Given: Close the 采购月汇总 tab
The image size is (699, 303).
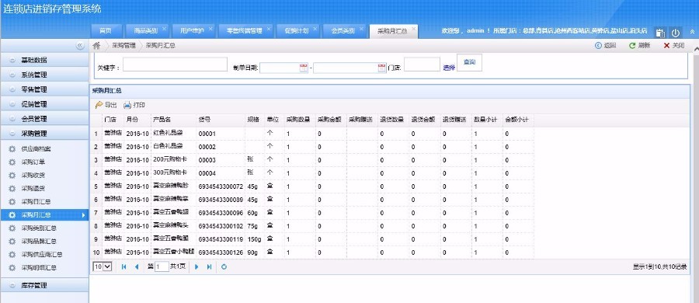Looking at the screenshot, I should coord(414,29).
